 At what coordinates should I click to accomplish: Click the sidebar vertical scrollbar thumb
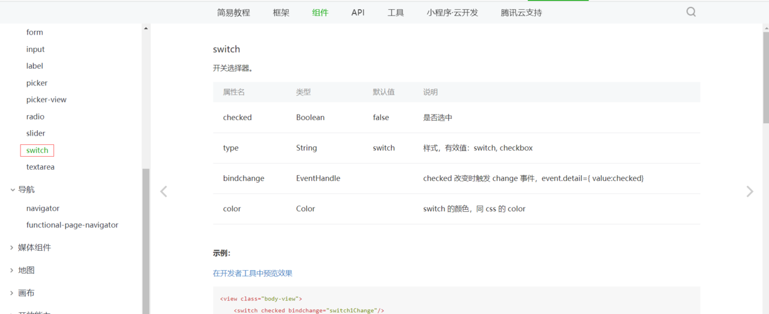[146, 241]
